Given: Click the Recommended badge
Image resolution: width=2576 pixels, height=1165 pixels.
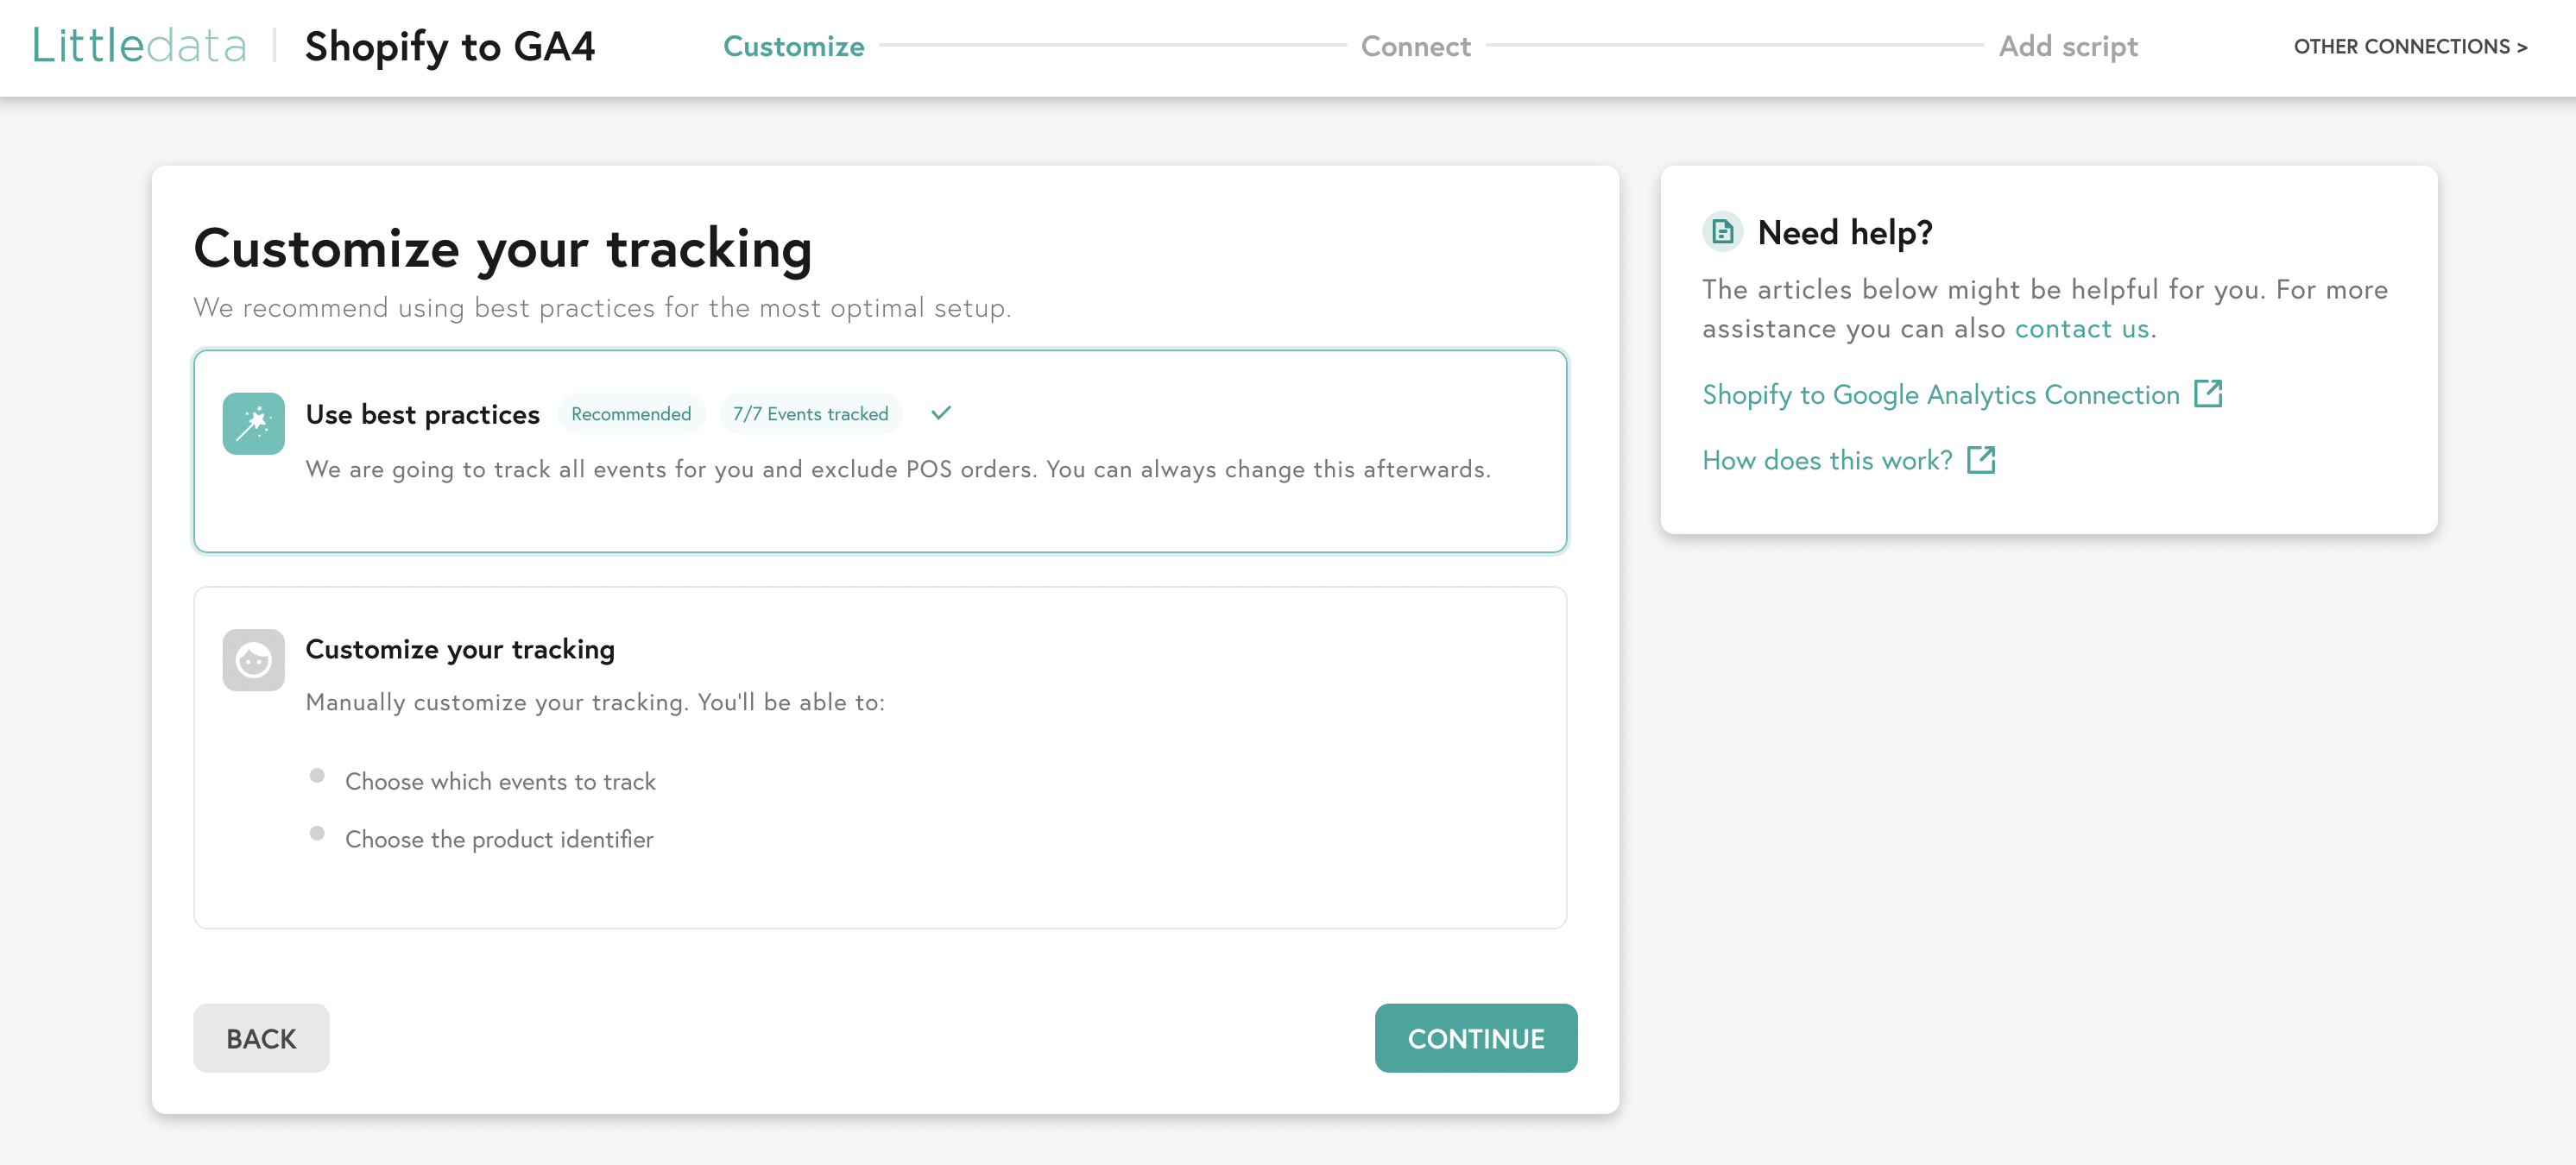Looking at the screenshot, I should (x=631, y=414).
